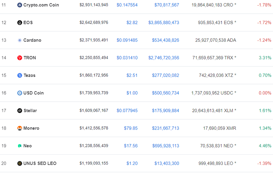273x174 pixels.
Task: Click USD Coin volume $500,560,734
Action: (x=165, y=93)
